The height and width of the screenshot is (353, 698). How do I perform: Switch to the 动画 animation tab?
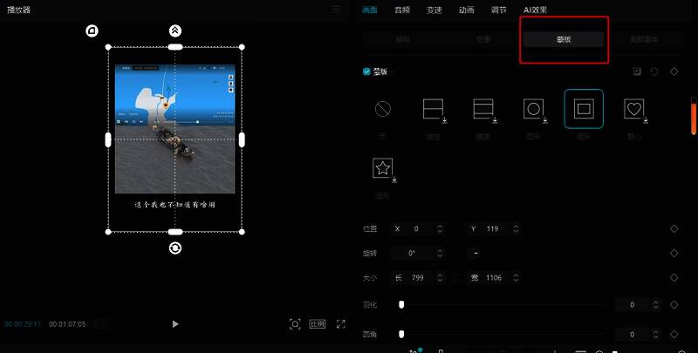[x=467, y=10]
